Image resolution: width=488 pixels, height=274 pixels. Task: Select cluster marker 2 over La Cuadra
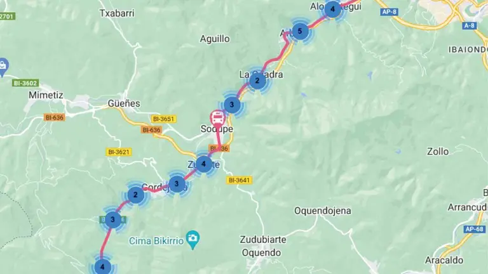click(x=257, y=81)
